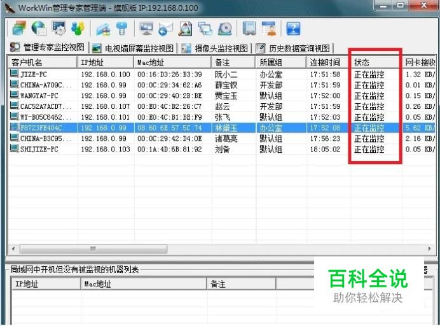Click the computer icon of WANGYA7-PC row

14,96
